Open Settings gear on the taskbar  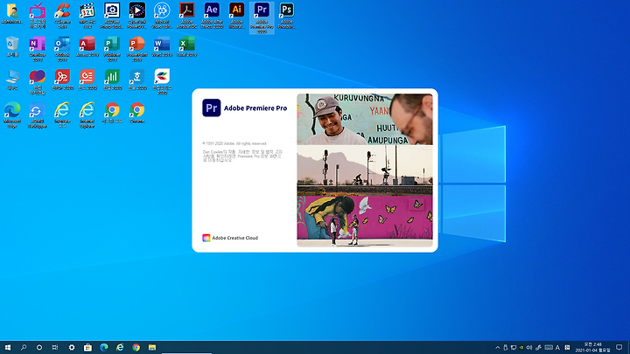coord(72,348)
